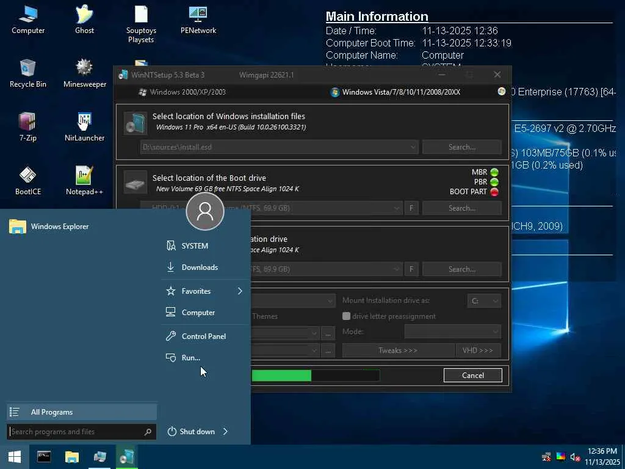
Task: Click the MBR green status light
Action: pos(494,172)
